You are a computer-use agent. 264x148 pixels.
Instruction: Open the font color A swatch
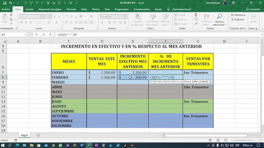tap(57, 22)
